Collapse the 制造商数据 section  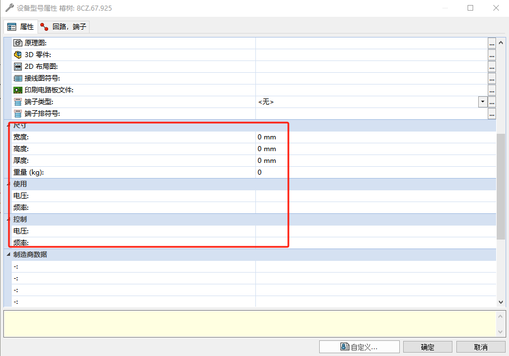(8, 254)
